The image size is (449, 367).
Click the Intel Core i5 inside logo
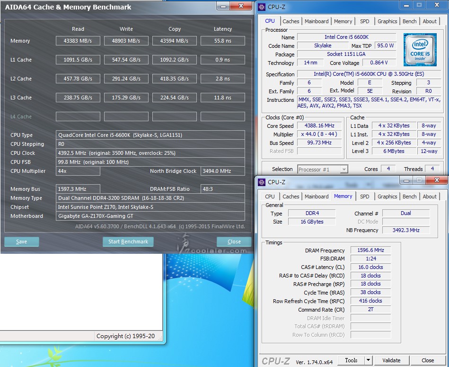pos(420,50)
